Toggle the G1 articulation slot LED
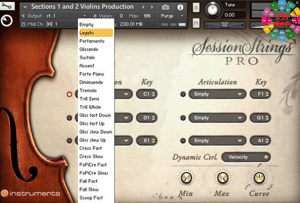The height and width of the screenshot is (203, 300). 183,118
